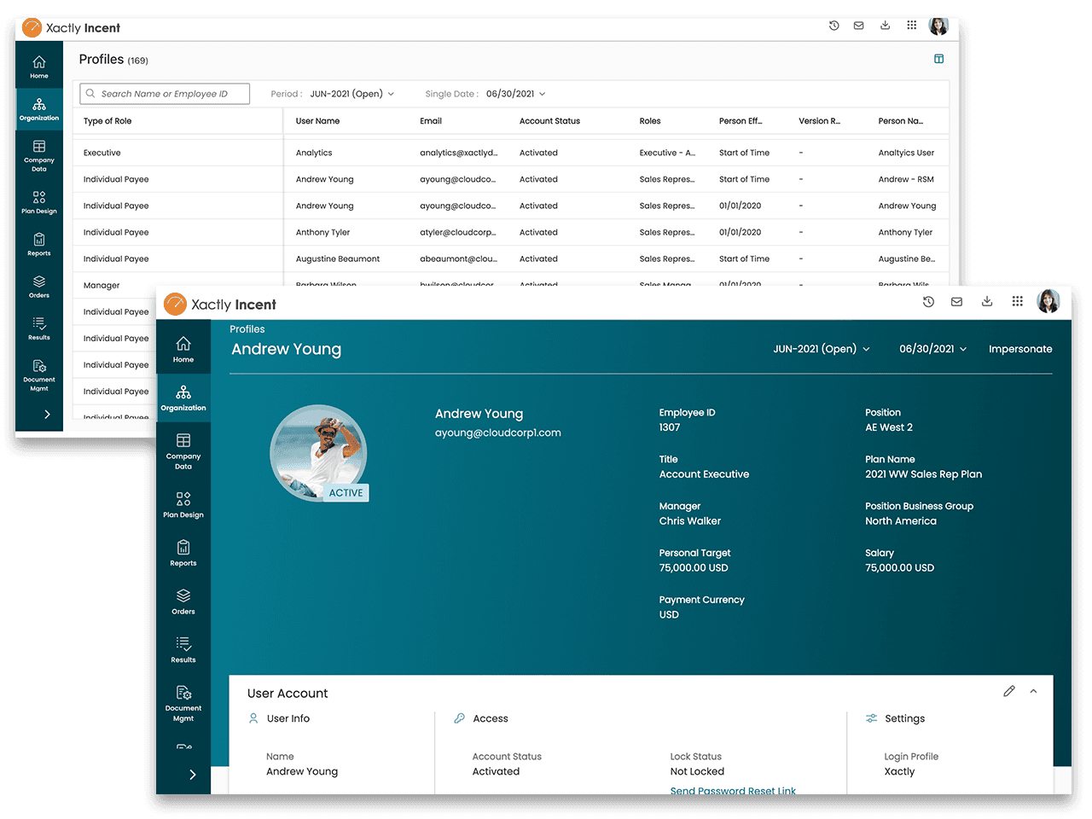The height and width of the screenshot is (819, 1092).
Task: Toggle column layout icon beside the Profiles heading
Action: tap(938, 59)
